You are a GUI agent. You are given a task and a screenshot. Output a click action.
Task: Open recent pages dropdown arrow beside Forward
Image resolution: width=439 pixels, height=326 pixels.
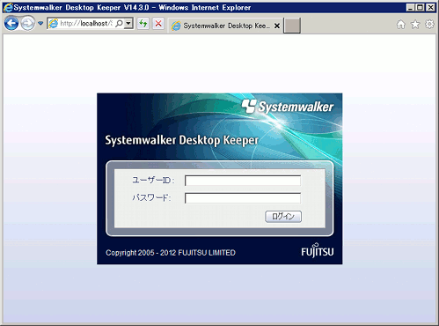[x=40, y=23]
